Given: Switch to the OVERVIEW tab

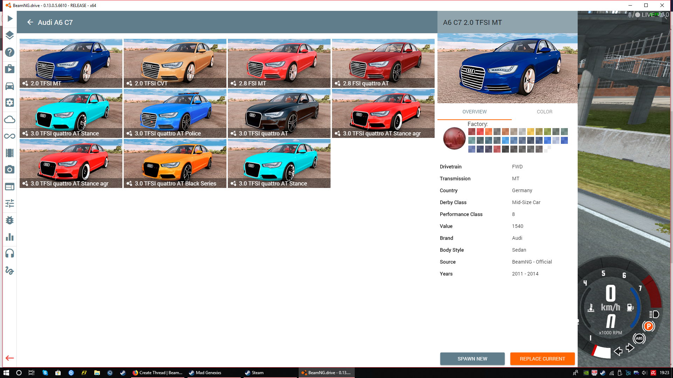Looking at the screenshot, I should (x=474, y=112).
